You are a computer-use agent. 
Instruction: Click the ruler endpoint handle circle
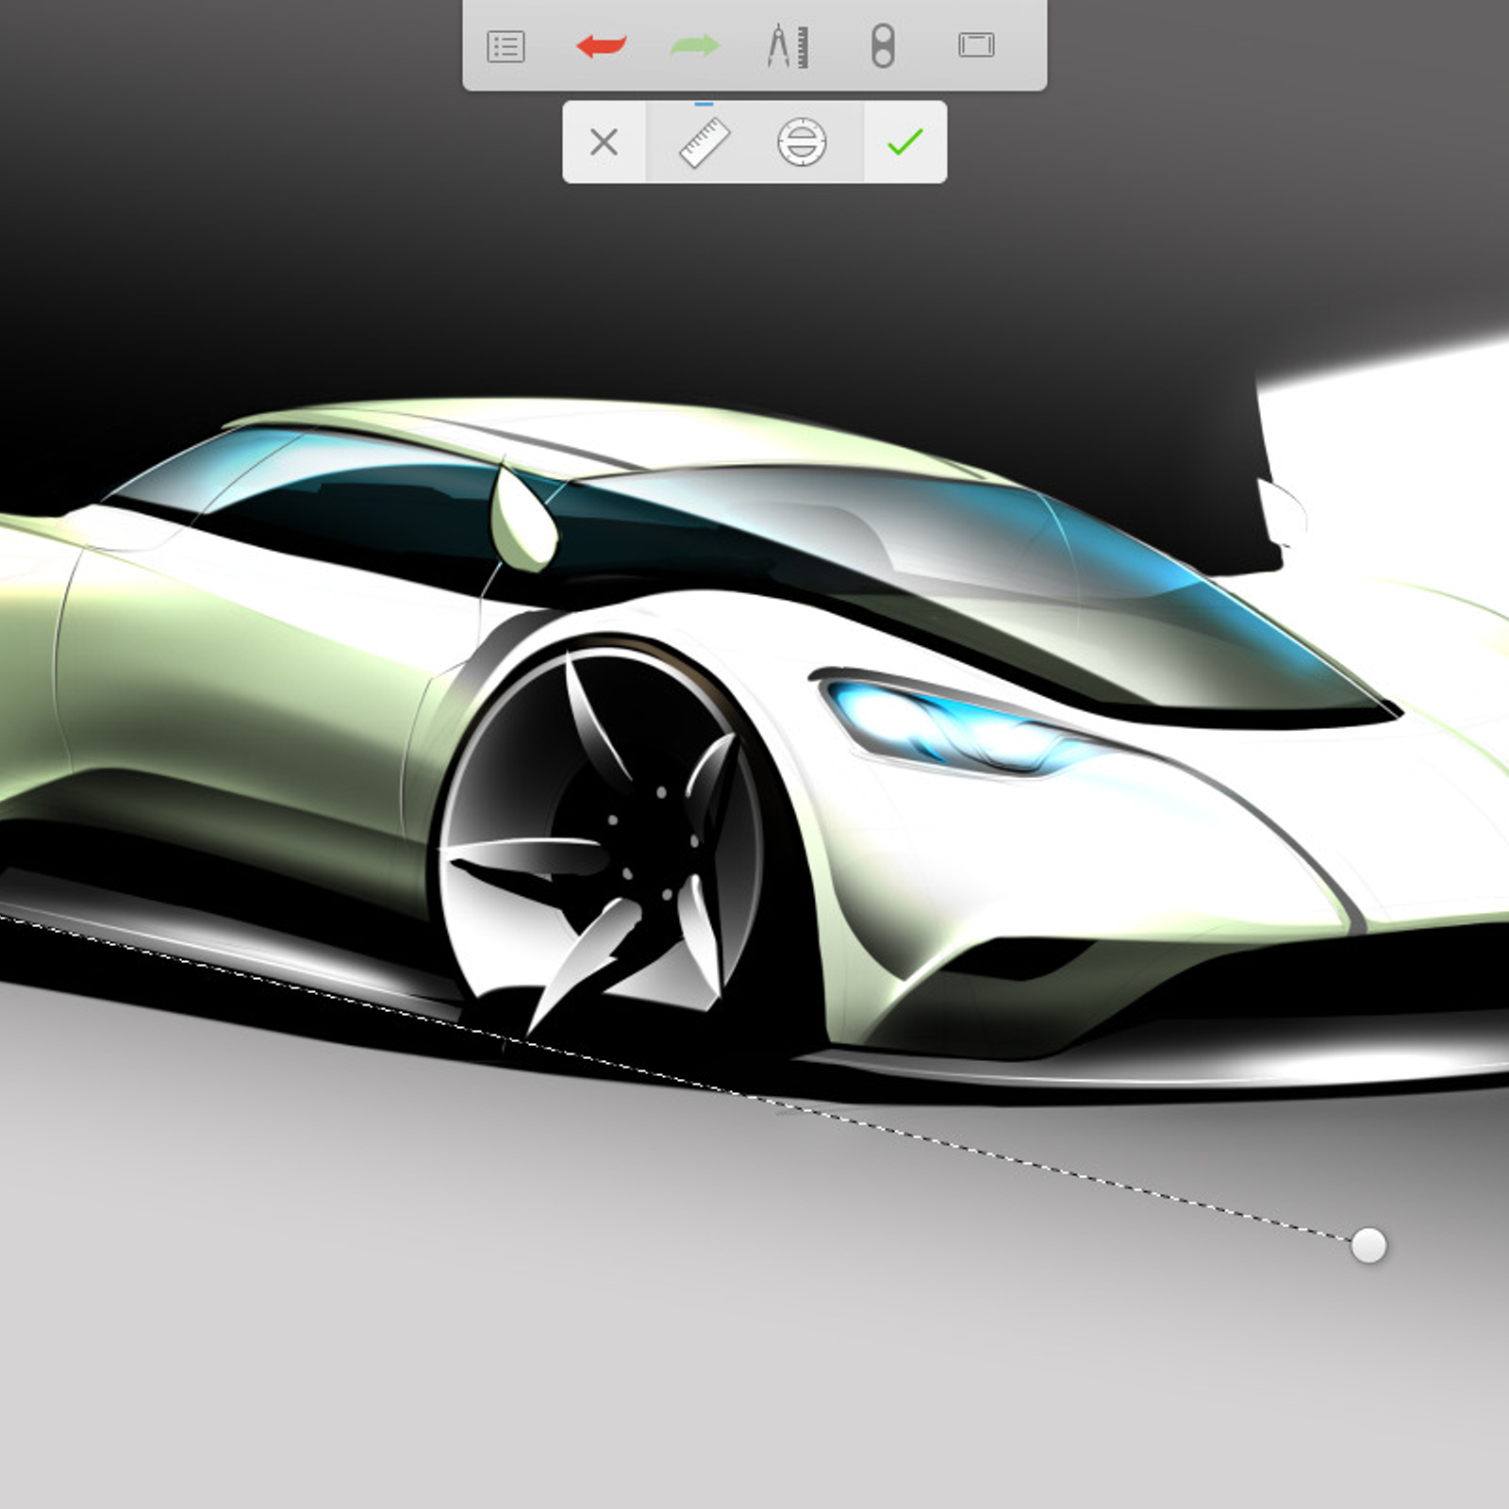[1368, 1245]
